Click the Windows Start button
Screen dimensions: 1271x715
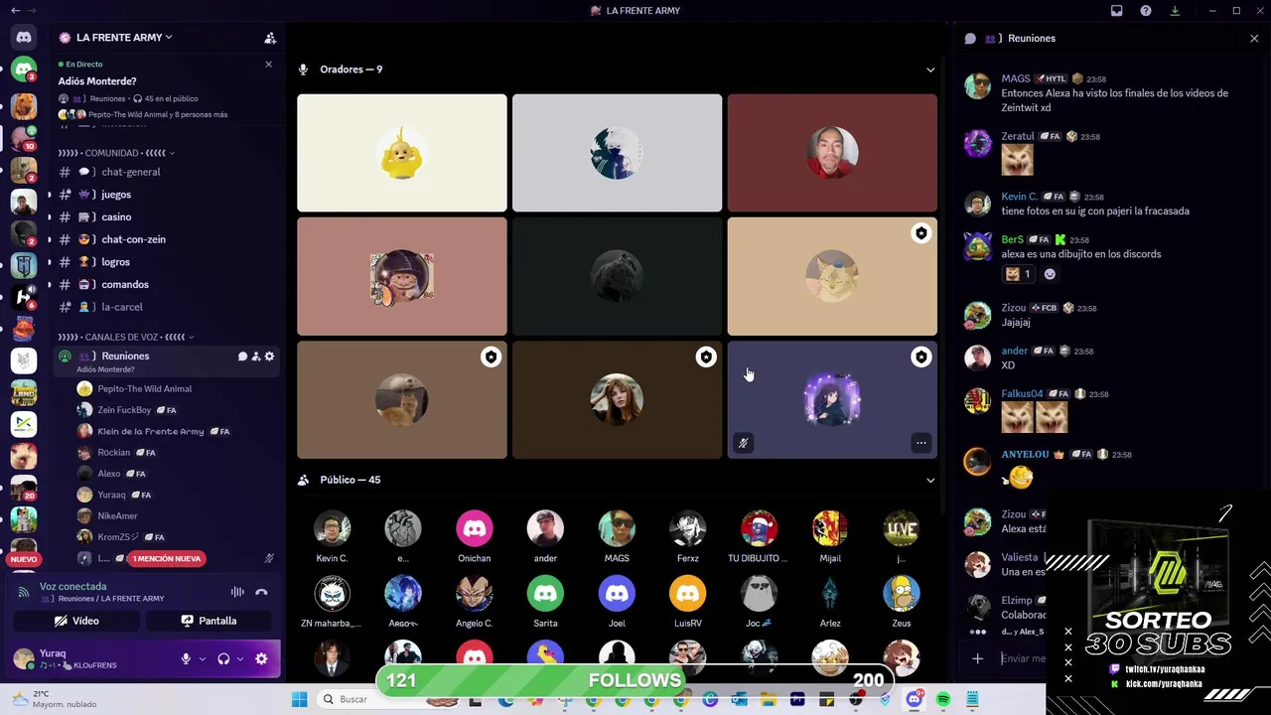[299, 699]
